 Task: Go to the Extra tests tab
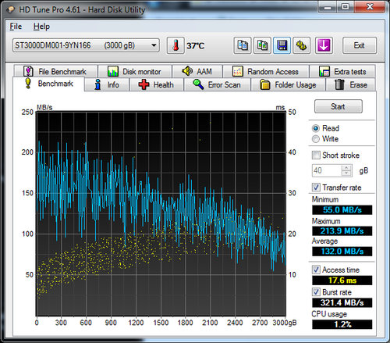click(x=342, y=71)
